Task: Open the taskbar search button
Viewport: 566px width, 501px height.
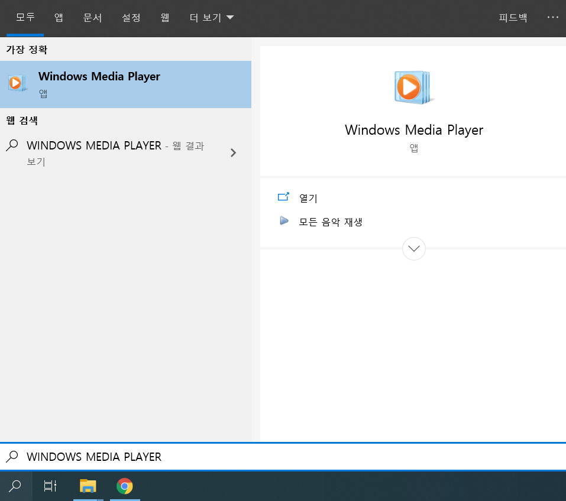Action: [16, 486]
